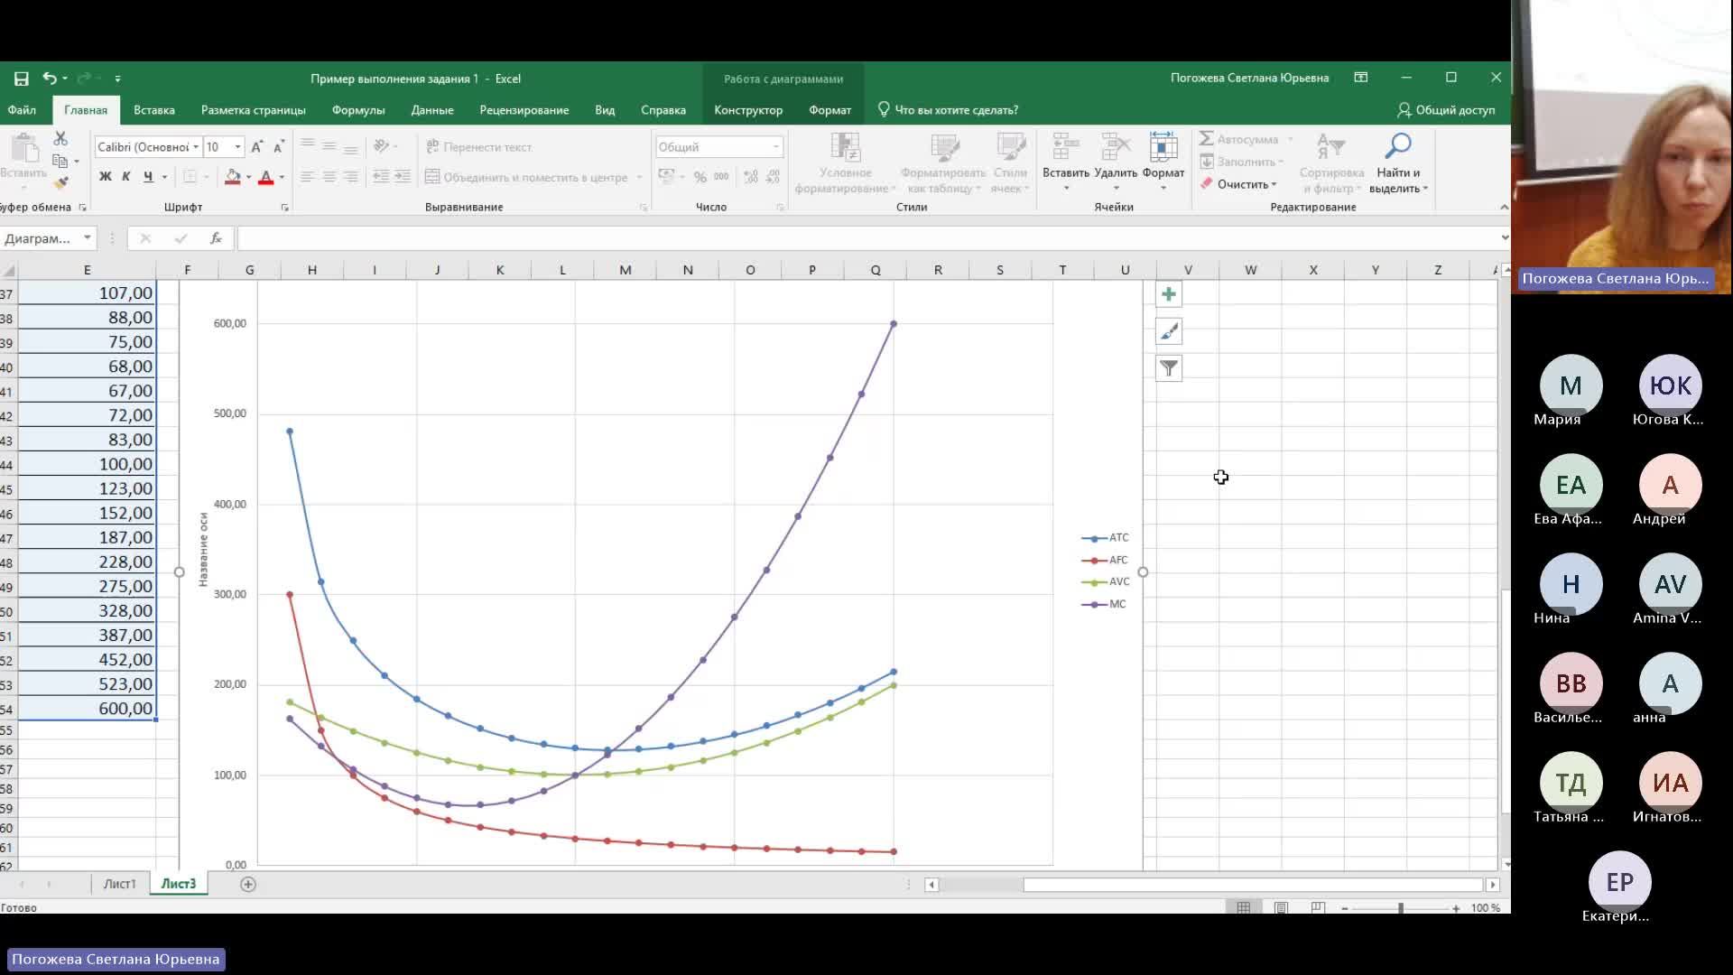Collapse the ribbon with arrow
The width and height of the screenshot is (1733, 975).
point(1504,207)
